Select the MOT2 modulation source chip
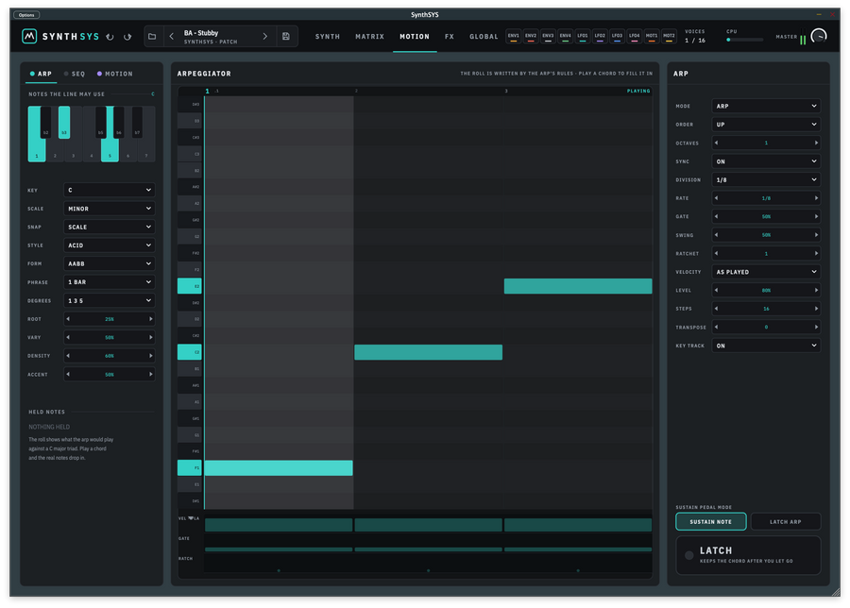 pyautogui.click(x=669, y=36)
